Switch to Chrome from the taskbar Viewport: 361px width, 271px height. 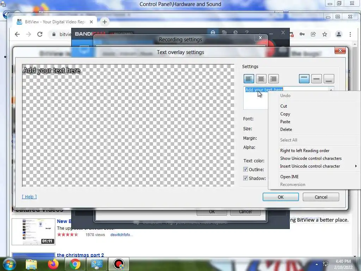pyautogui.click(x=75, y=264)
